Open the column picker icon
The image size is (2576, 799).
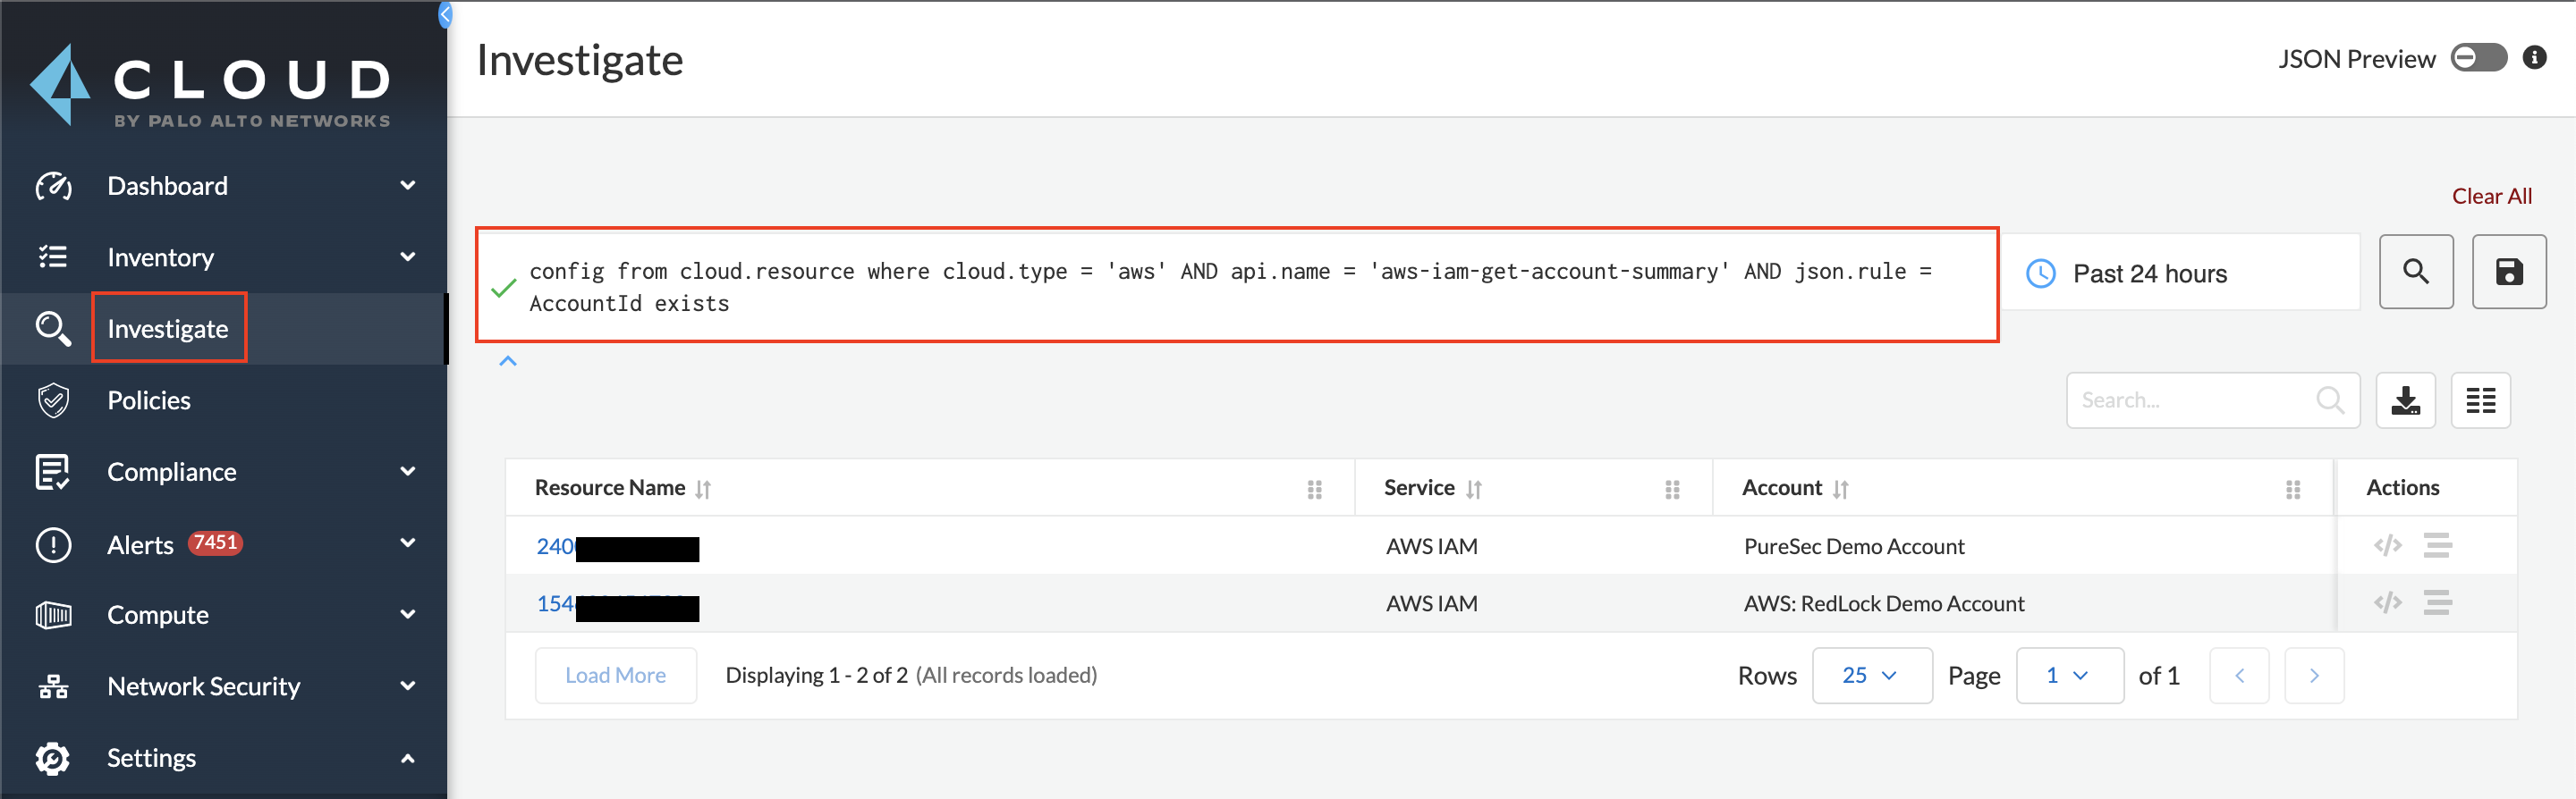click(x=2480, y=400)
